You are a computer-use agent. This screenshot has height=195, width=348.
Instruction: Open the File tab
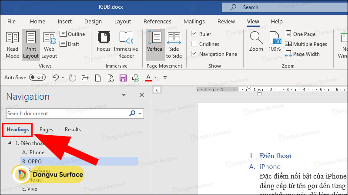coord(11,21)
